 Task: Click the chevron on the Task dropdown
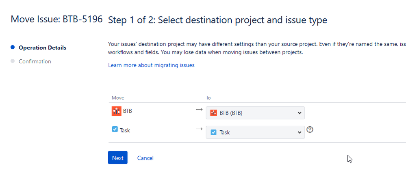(300, 132)
